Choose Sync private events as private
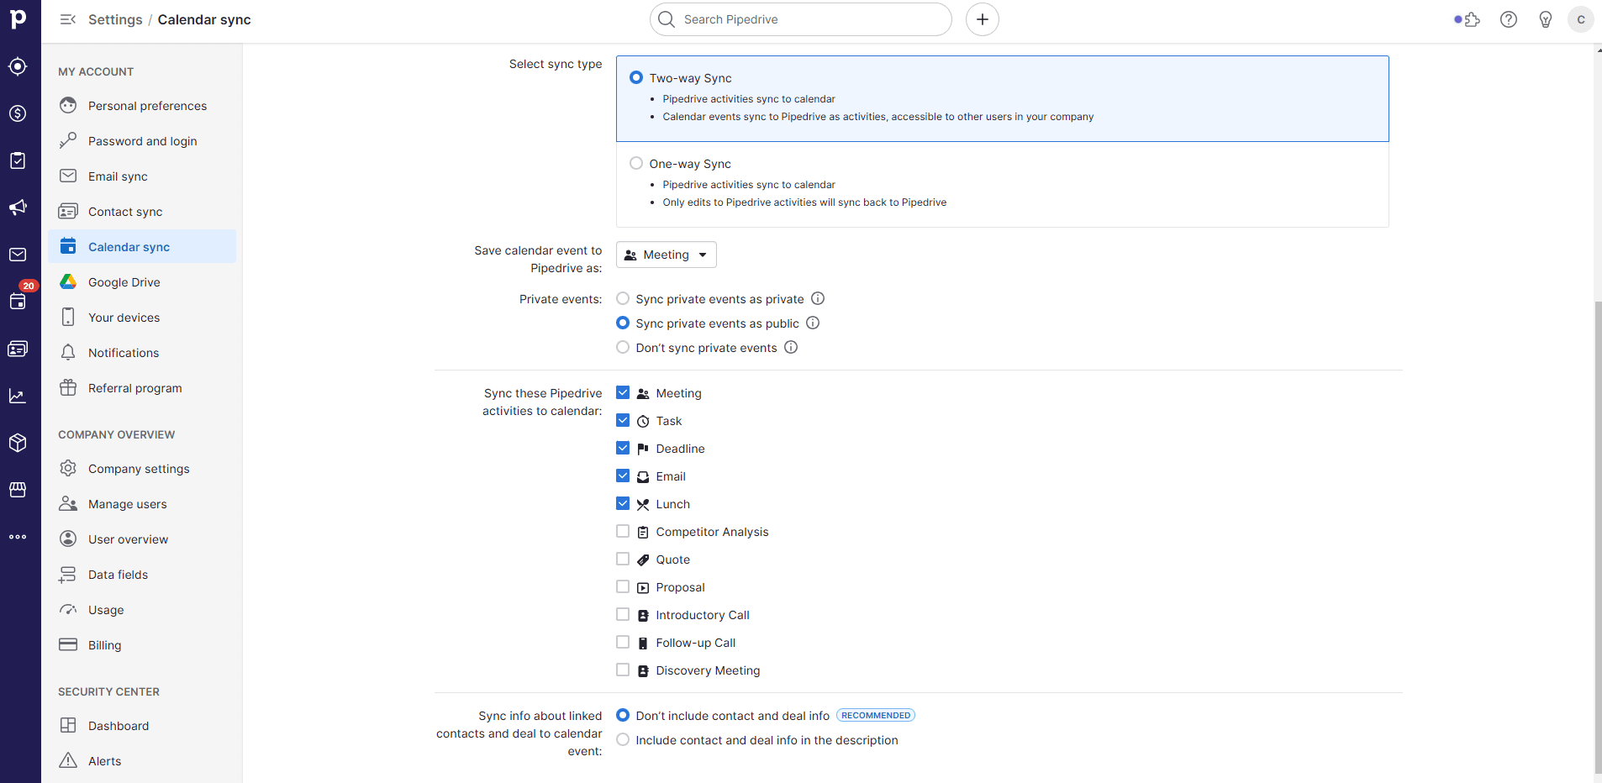This screenshot has height=783, width=1602. pyautogui.click(x=623, y=298)
